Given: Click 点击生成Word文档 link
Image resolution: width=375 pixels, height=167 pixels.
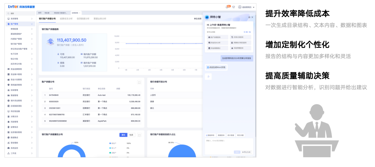Looking at the screenshot, I should tap(216, 67).
